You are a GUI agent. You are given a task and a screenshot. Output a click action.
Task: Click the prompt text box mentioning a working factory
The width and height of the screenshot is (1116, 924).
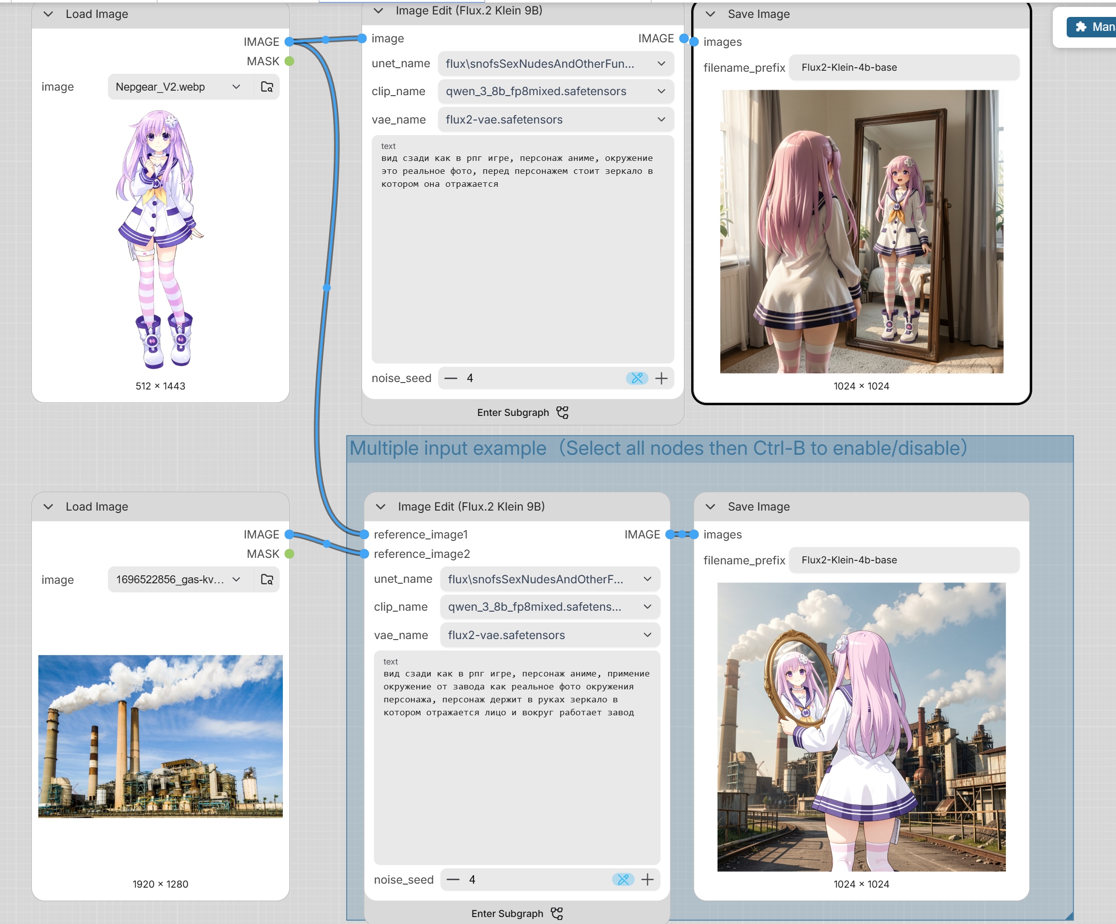tap(517, 758)
